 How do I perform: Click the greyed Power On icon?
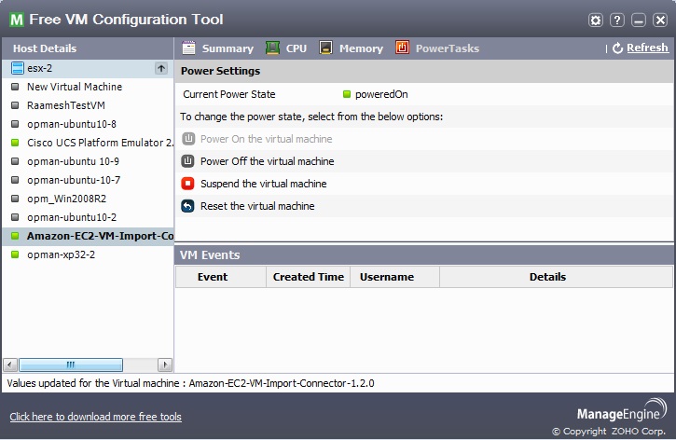click(x=188, y=139)
